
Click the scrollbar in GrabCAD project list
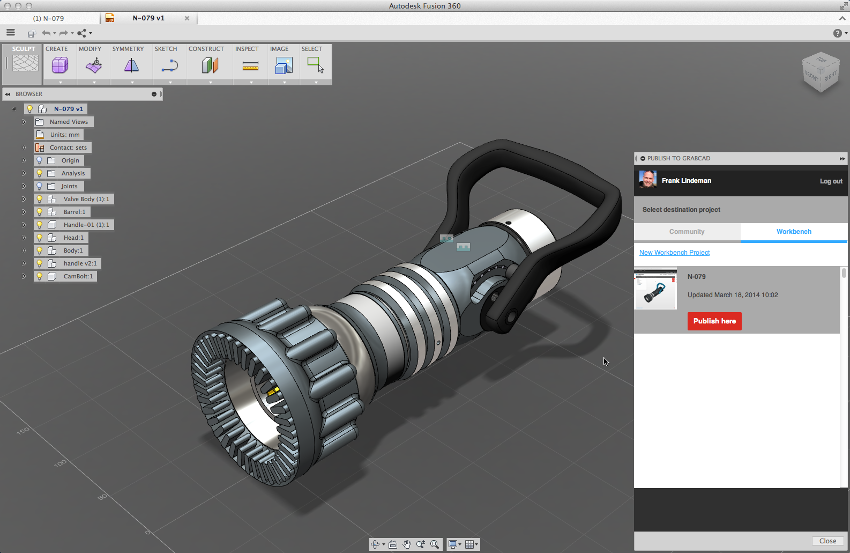click(x=844, y=274)
